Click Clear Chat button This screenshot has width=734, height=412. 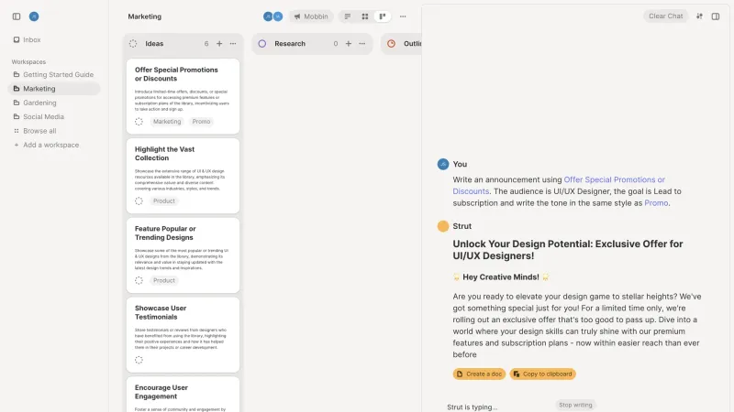coord(665,16)
